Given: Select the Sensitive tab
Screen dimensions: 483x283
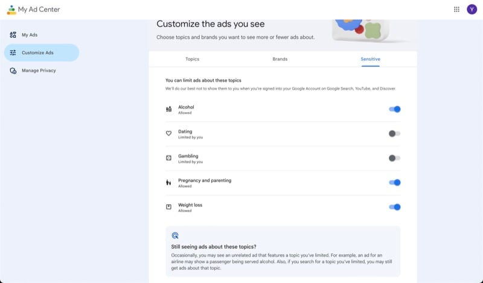Looking at the screenshot, I should tap(370, 59).
